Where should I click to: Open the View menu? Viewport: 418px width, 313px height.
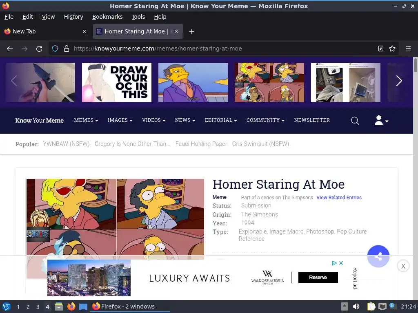coord(48,17)
